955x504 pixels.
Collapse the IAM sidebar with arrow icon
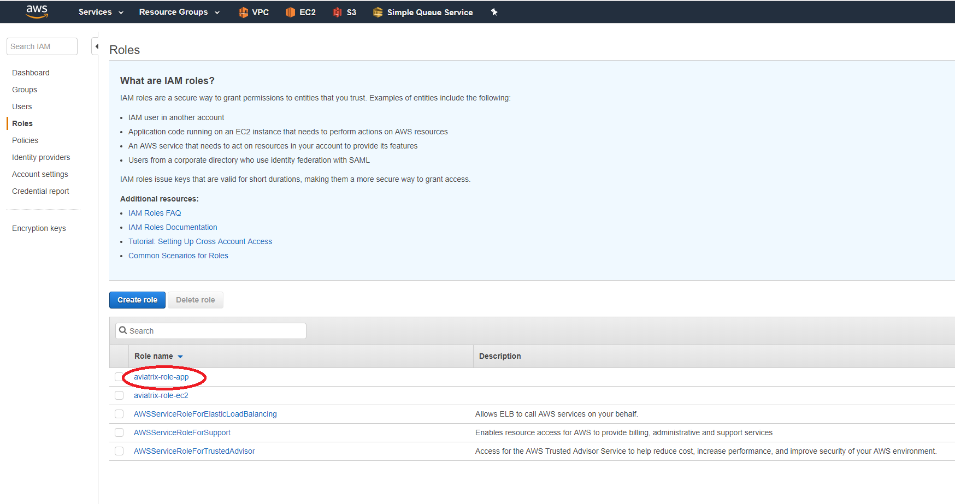coord(96,46)
